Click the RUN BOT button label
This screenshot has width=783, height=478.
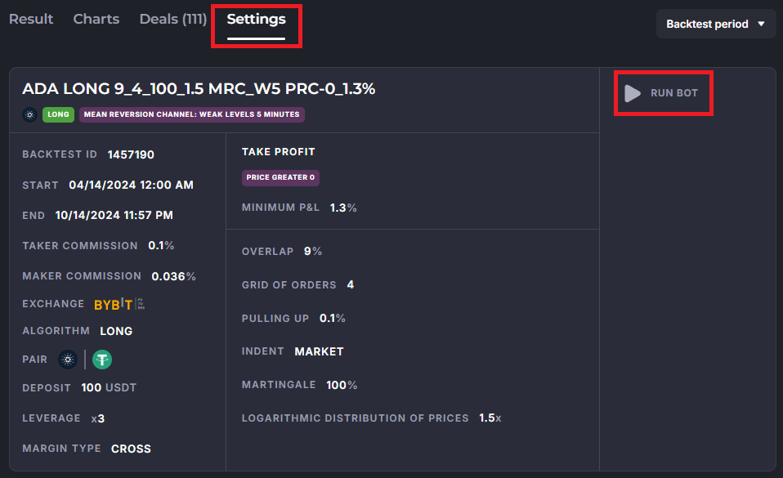[x=674, y=93]
